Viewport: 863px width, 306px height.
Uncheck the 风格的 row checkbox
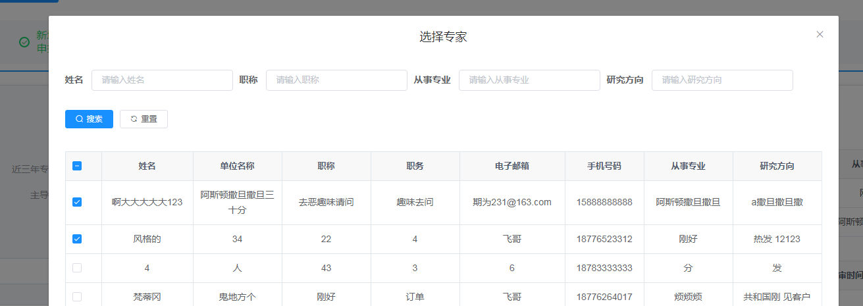(x=77, y=239)
